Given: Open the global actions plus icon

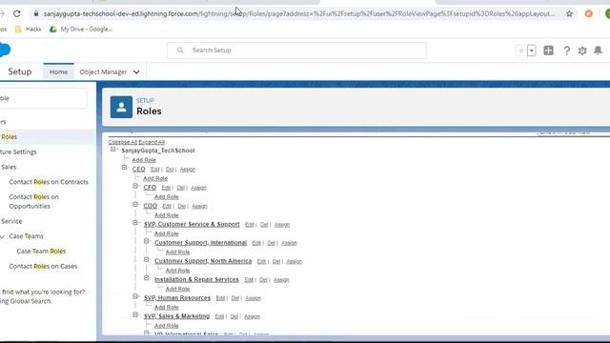Looking at the screenshot, I should [548, 50].
